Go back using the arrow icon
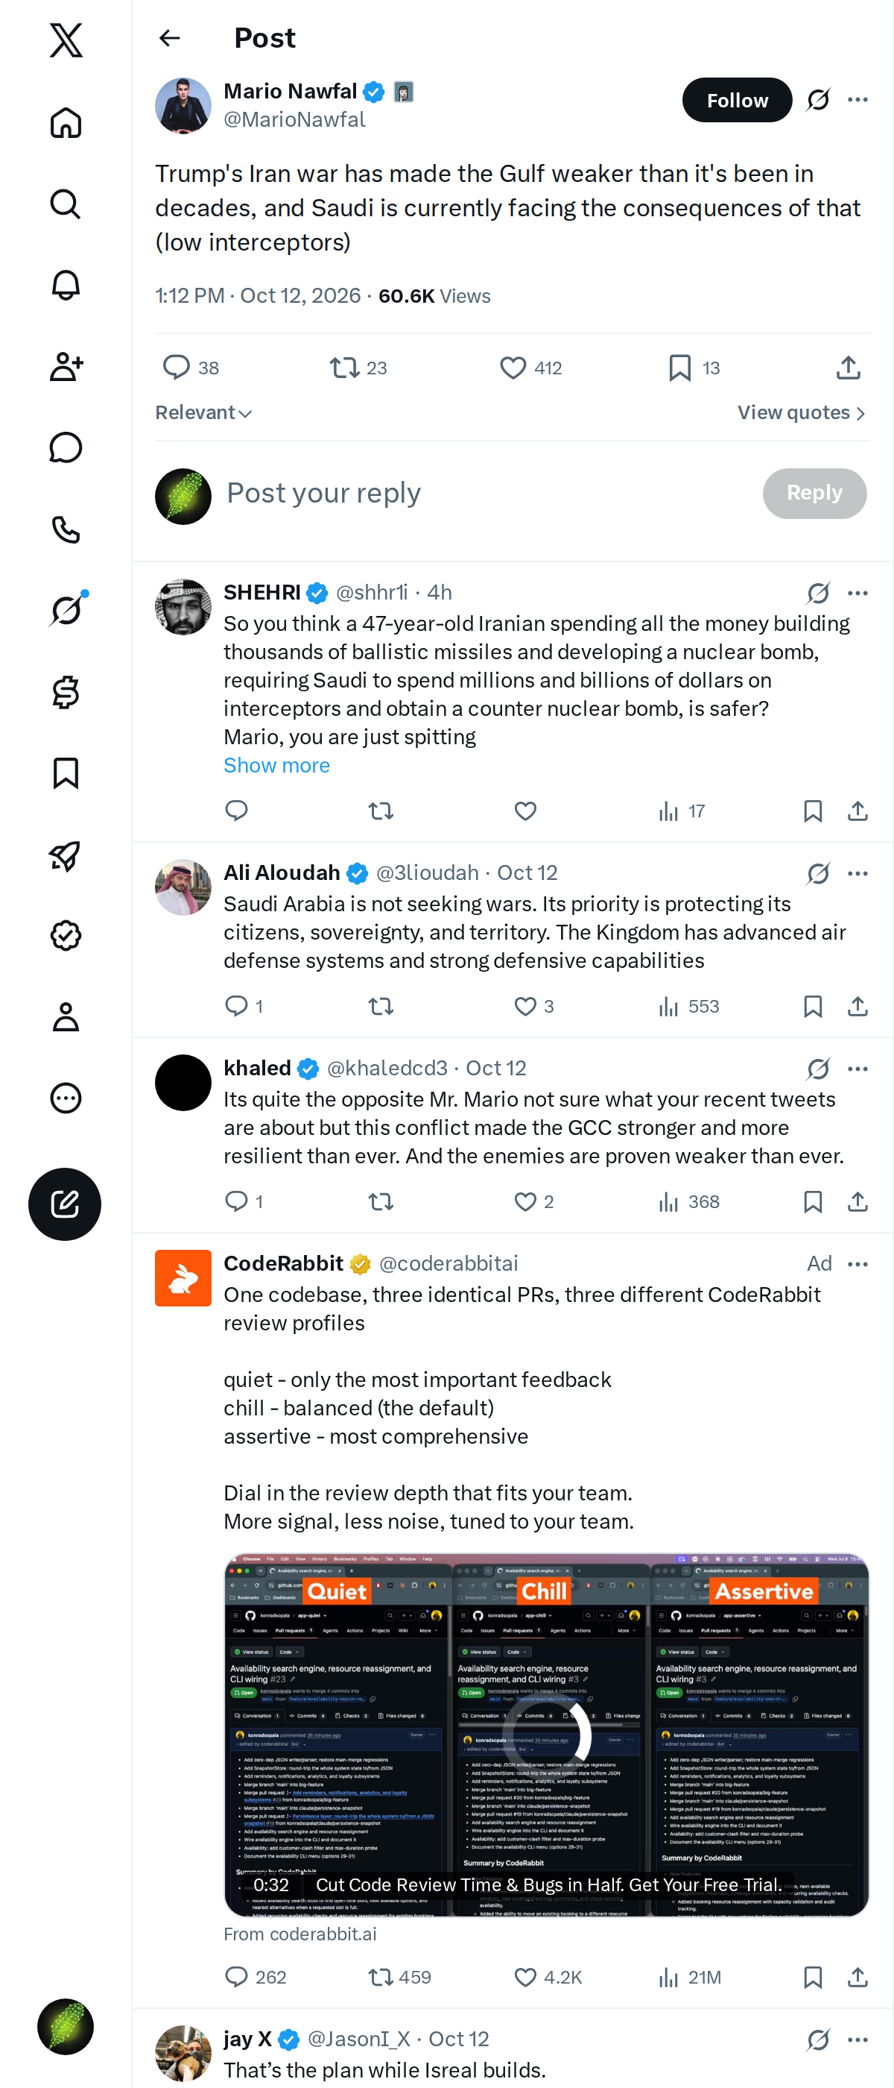Viewport: 894px width, 2088px height. coord(169,38)
